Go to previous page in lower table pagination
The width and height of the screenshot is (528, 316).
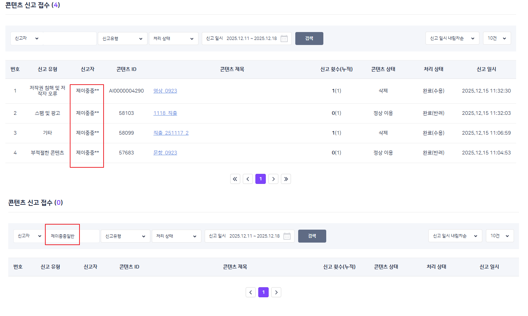251,292
